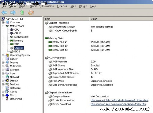Expand the Network tree node
The image size is (153, 113).
3,77
